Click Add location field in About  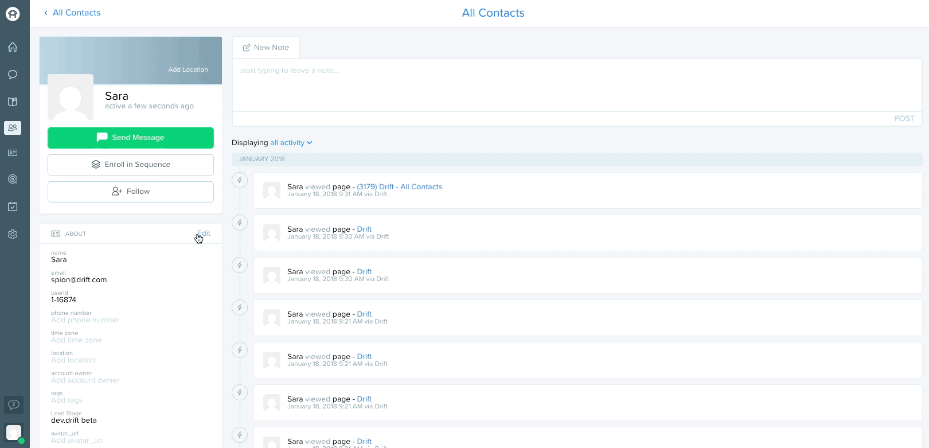tap(73, 360)
